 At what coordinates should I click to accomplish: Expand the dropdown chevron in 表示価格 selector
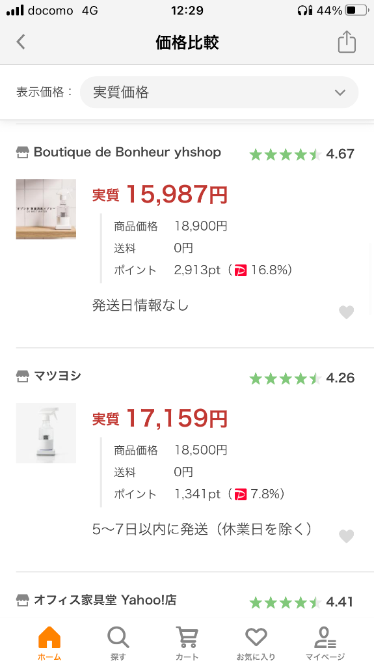(x=340, y=92)
